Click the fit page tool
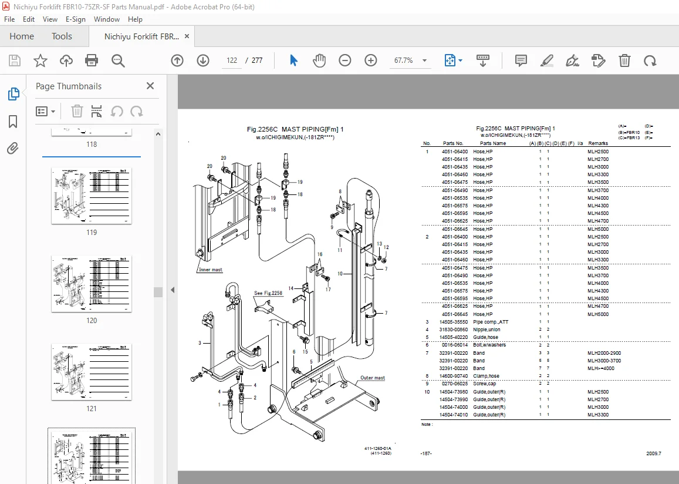The image size is (679, 484). tap(450, 60)
